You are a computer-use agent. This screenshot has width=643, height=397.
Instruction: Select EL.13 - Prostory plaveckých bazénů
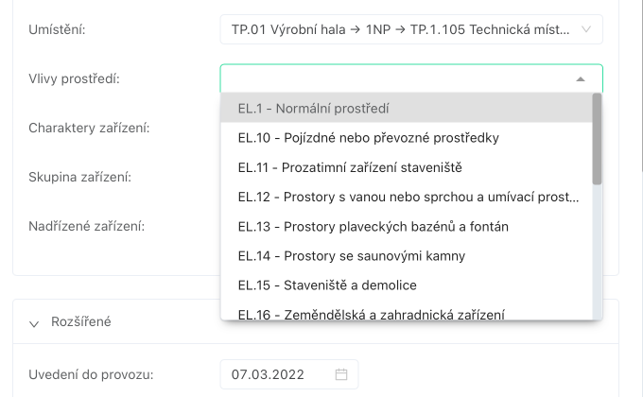pyautogui.click(x=373, y=226)
